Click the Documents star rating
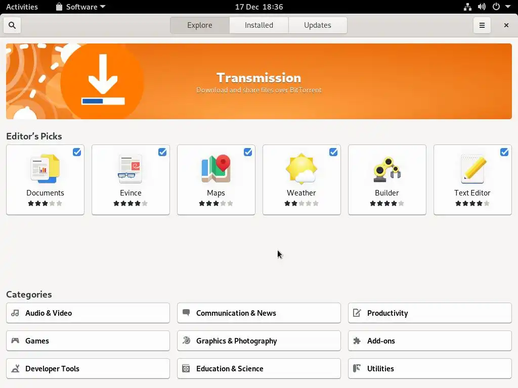This screenshot has height=388, width=518. [x=45, y=203]
